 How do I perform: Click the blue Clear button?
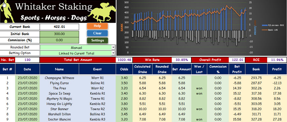click(97, 33)
